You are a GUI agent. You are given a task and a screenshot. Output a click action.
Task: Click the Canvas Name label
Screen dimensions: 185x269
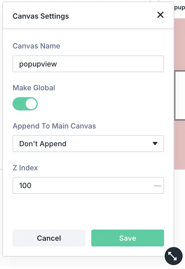coord(36,46)
